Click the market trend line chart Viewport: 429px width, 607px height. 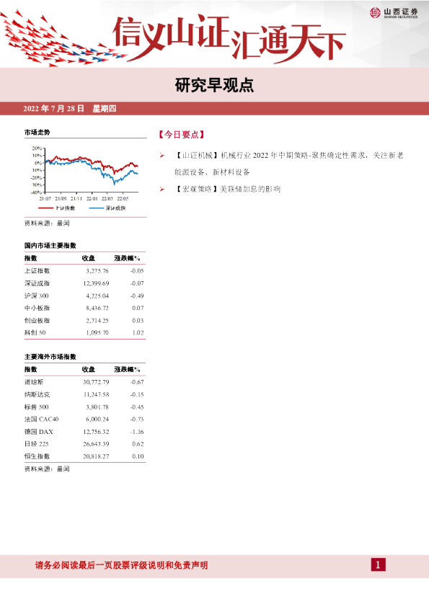click(84, 174)
